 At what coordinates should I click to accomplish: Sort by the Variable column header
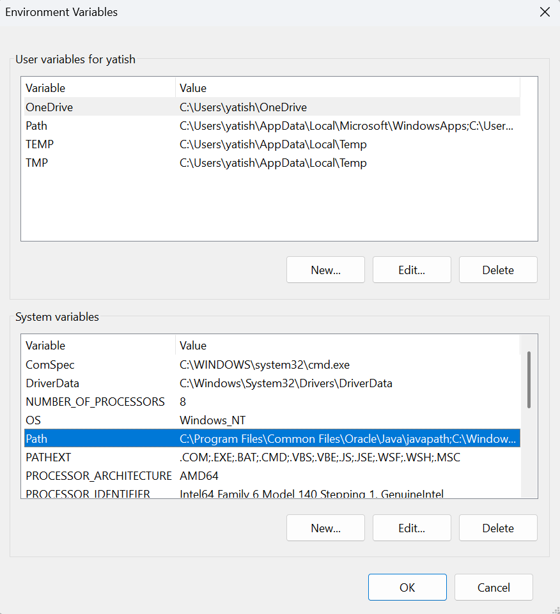coord(96,88)
